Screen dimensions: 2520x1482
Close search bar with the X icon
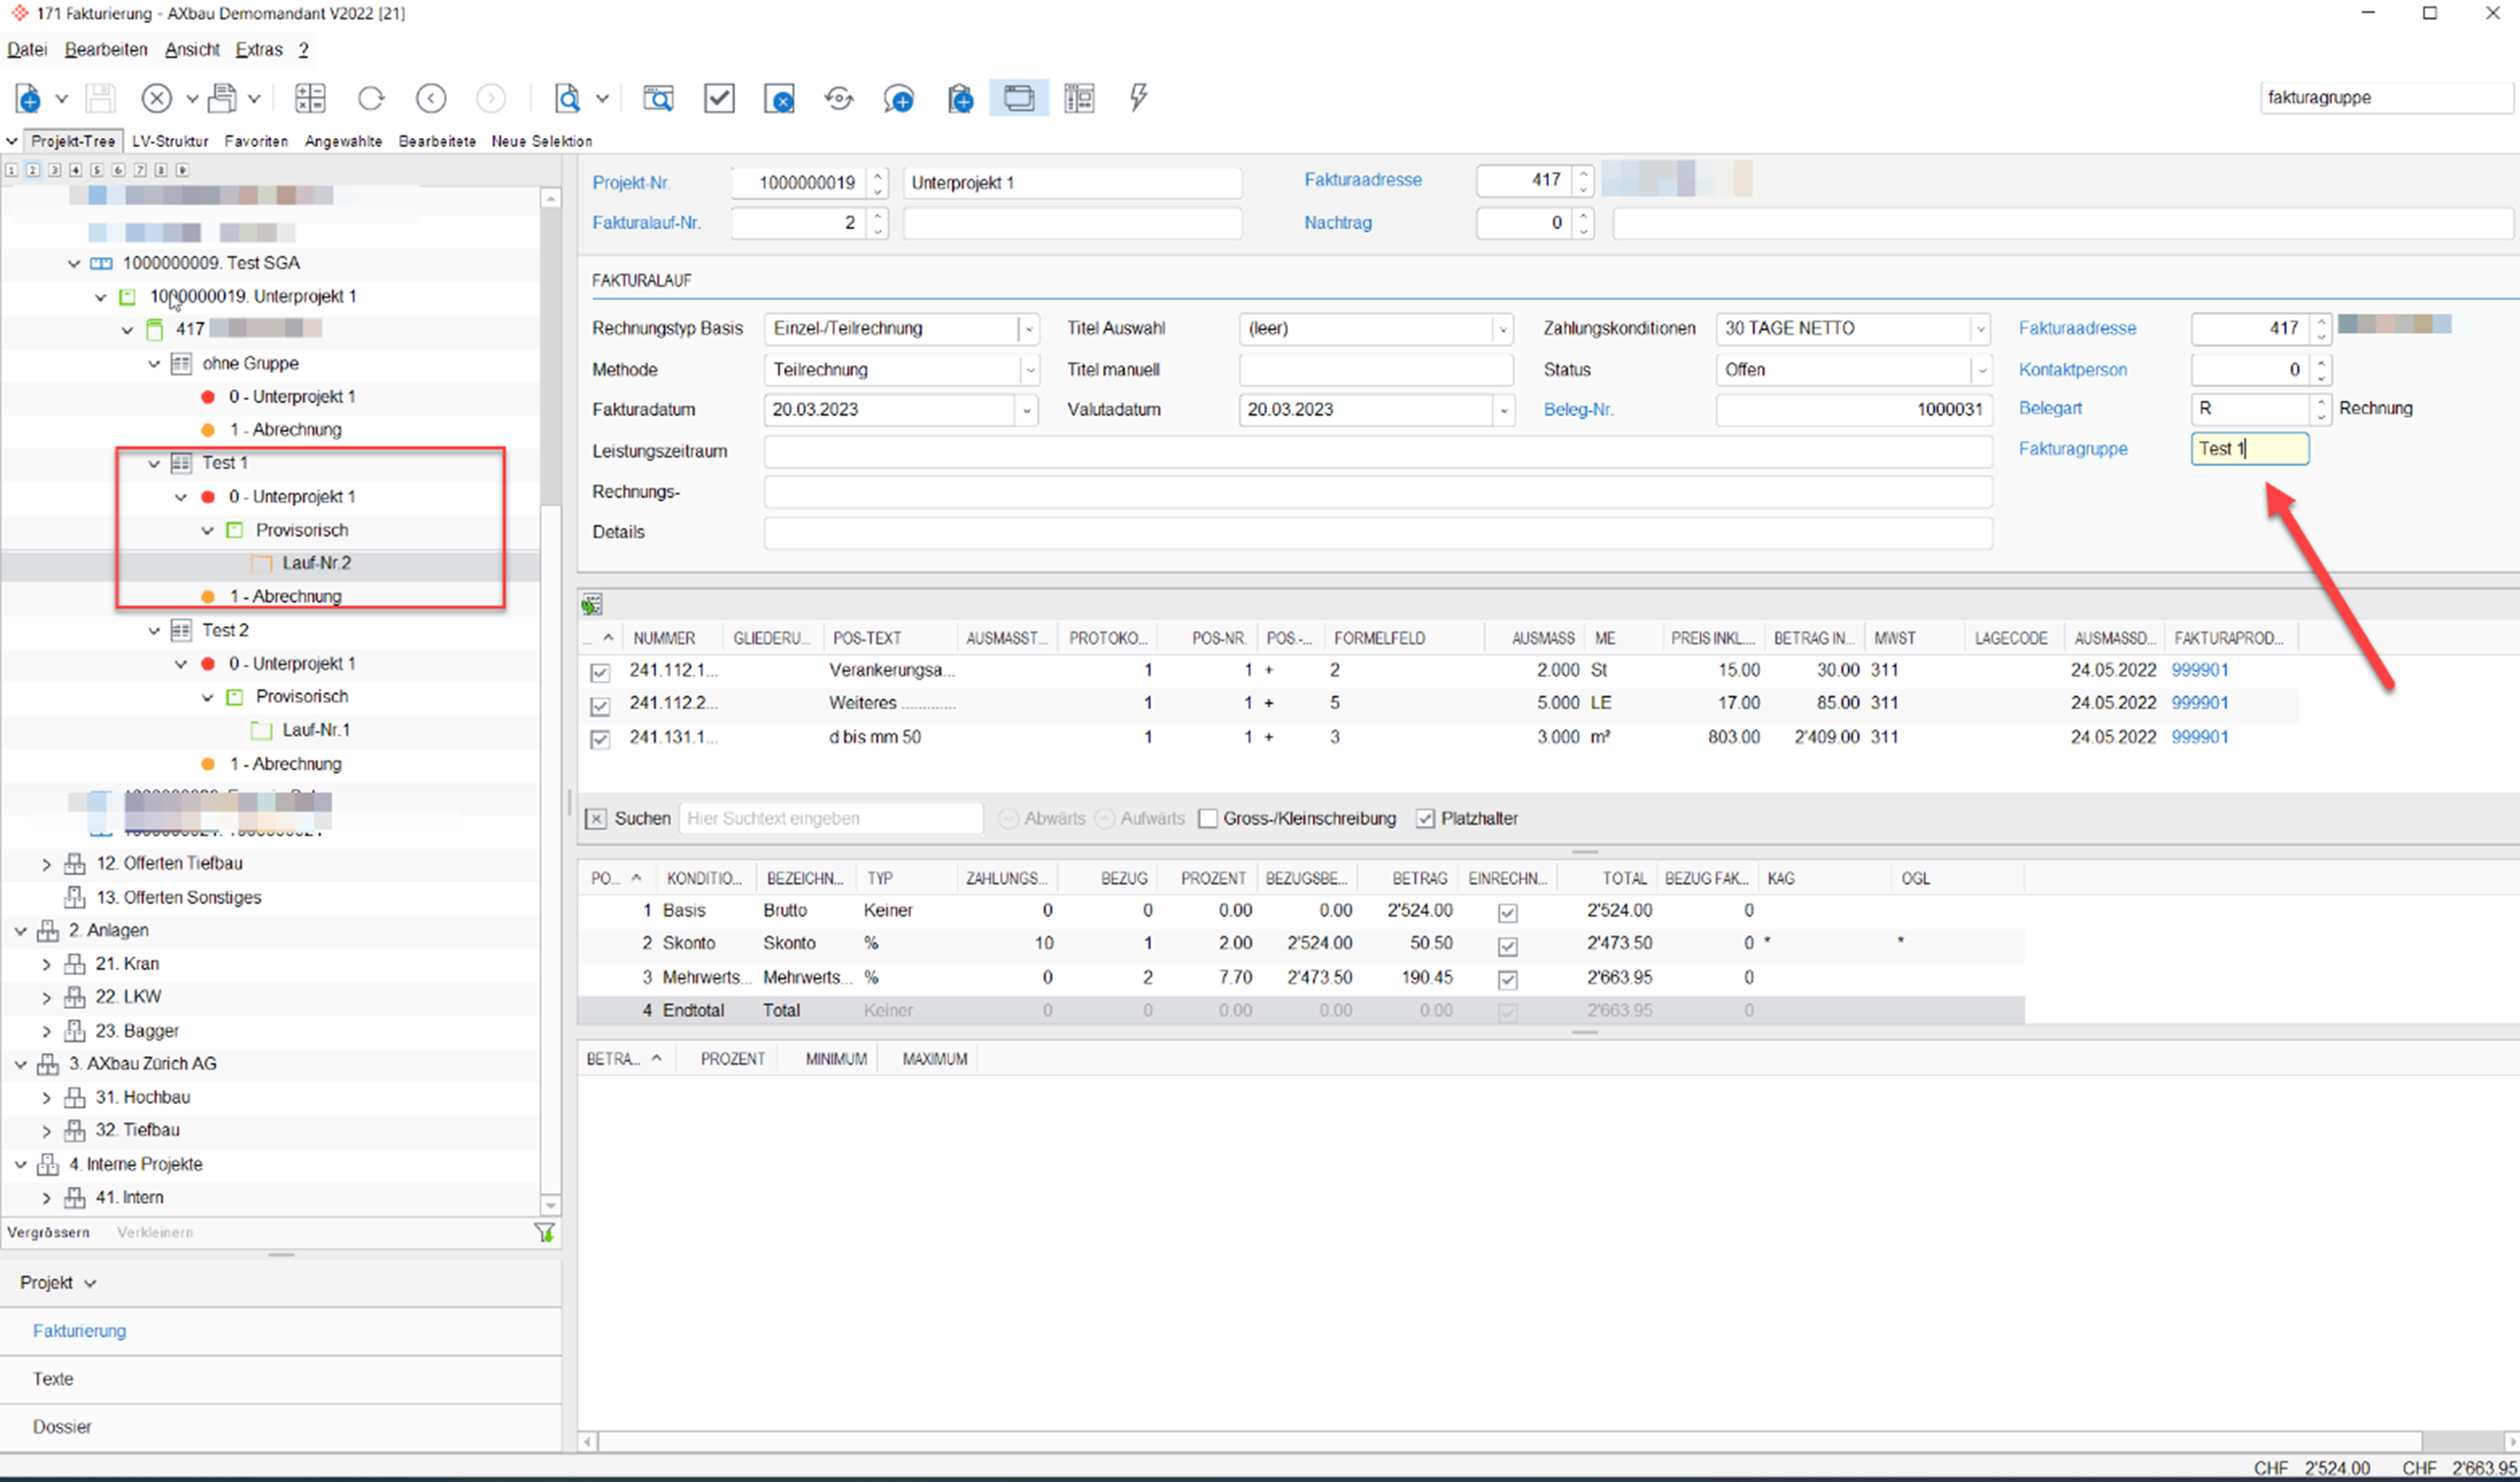[x=595, y=818]
